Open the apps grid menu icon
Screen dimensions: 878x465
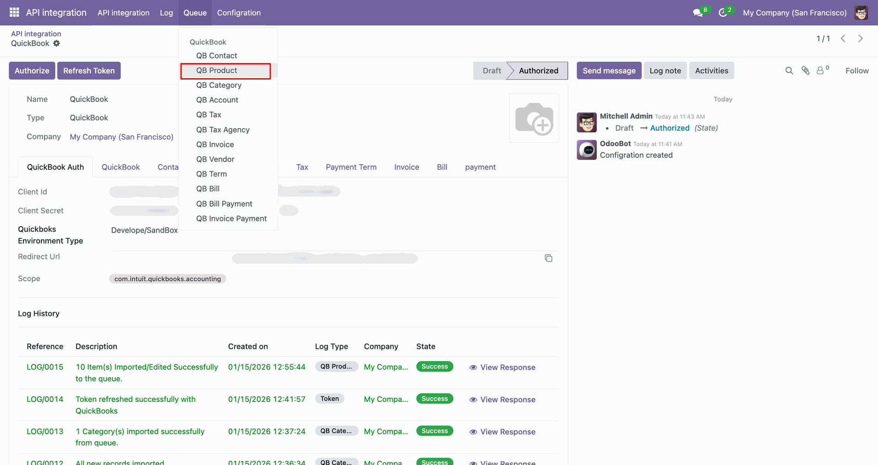coord(14,12)
